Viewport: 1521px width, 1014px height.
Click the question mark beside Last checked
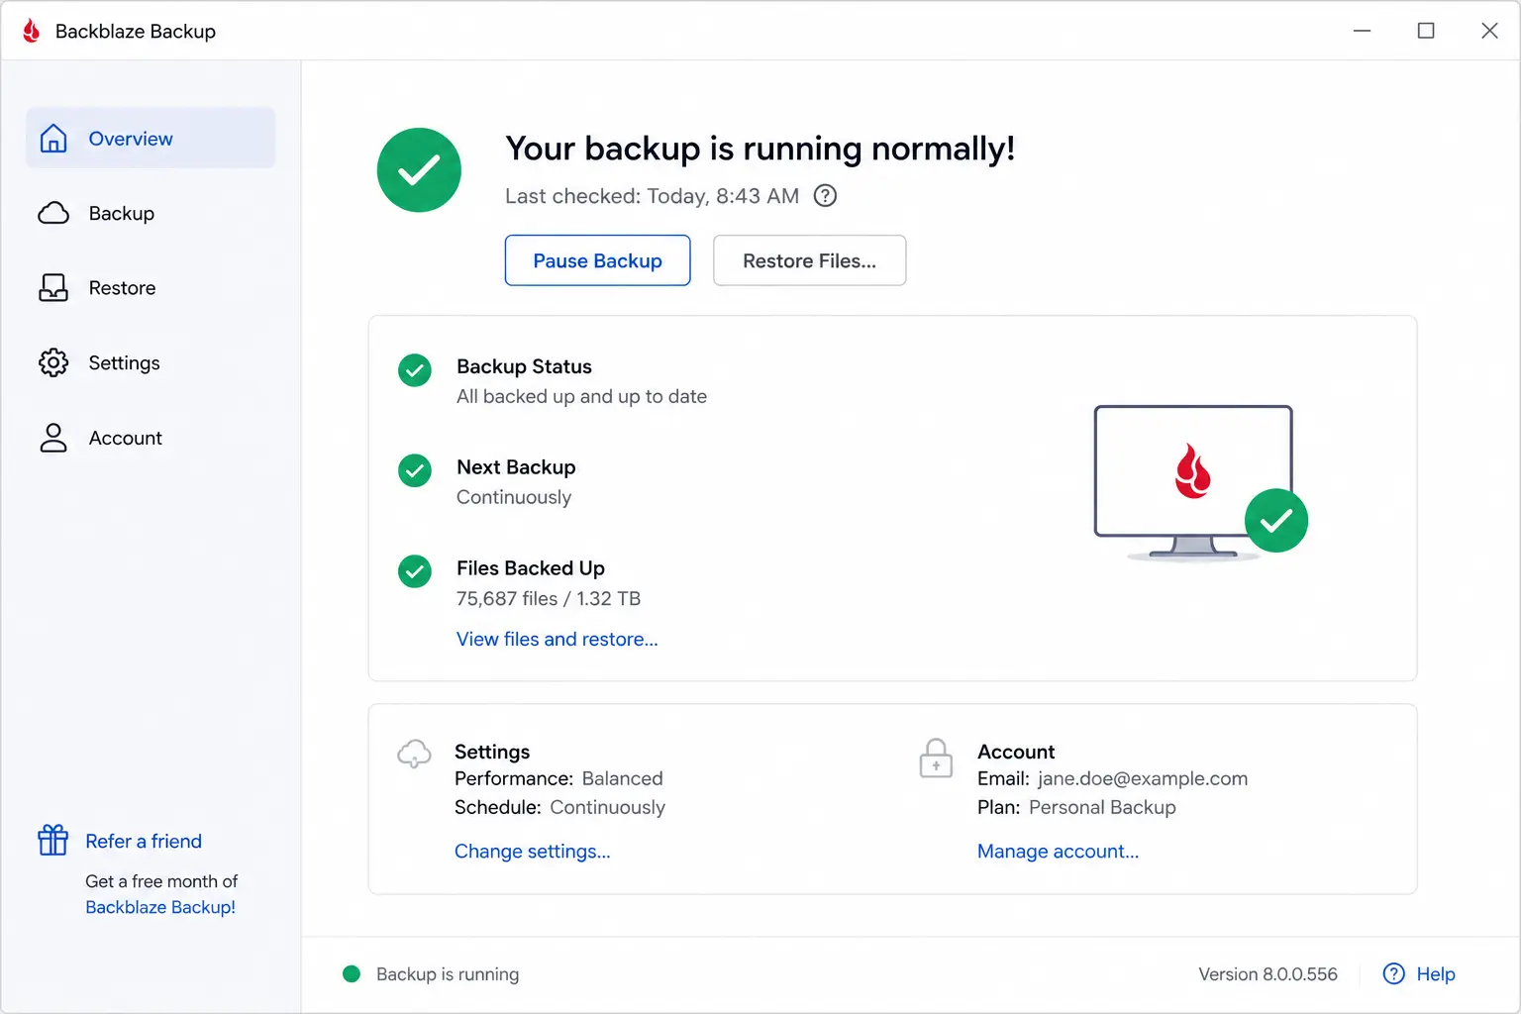[x=825, y=196]
